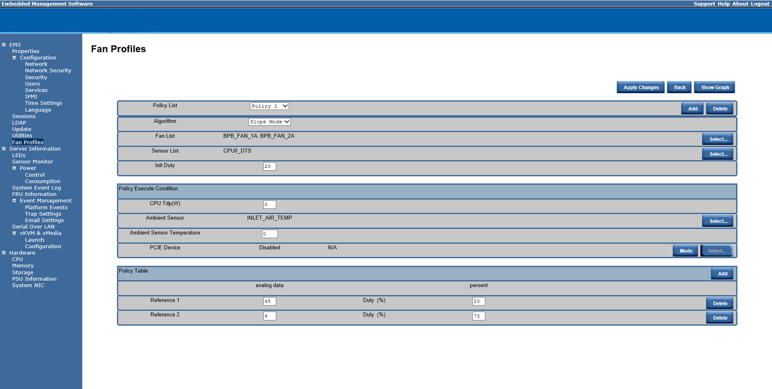This screenshot has width=772, height=389.
Task: Open the Algorithm Slope Mode dropdown
Action: click(269, 122)
